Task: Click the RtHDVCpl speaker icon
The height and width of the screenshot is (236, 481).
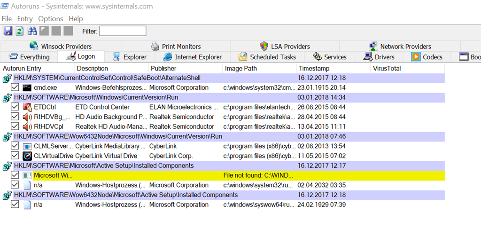Action: click(x=27, y=126)
